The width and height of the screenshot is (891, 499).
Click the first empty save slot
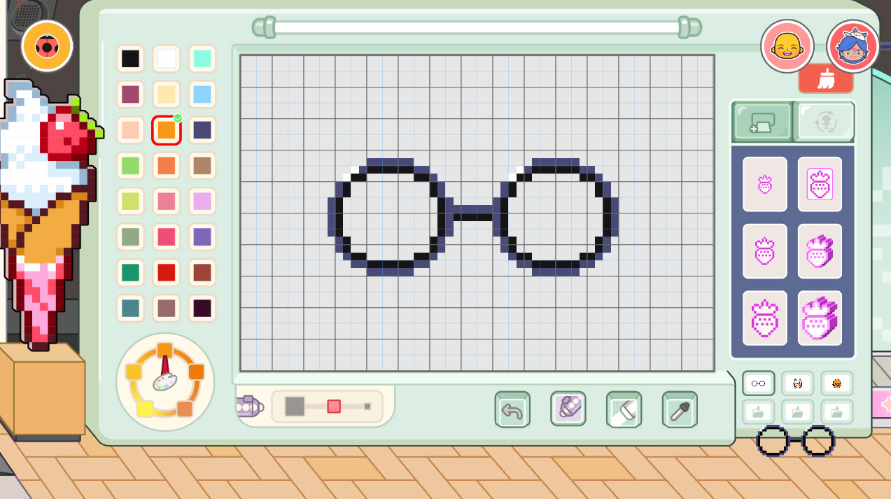[x=759, y=412]
